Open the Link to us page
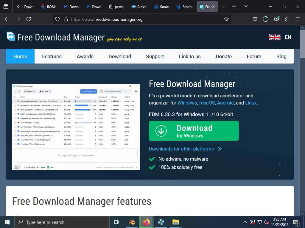The width and height of the screenshot is (305, 228). pyautogui.click(x=190, y=56)
